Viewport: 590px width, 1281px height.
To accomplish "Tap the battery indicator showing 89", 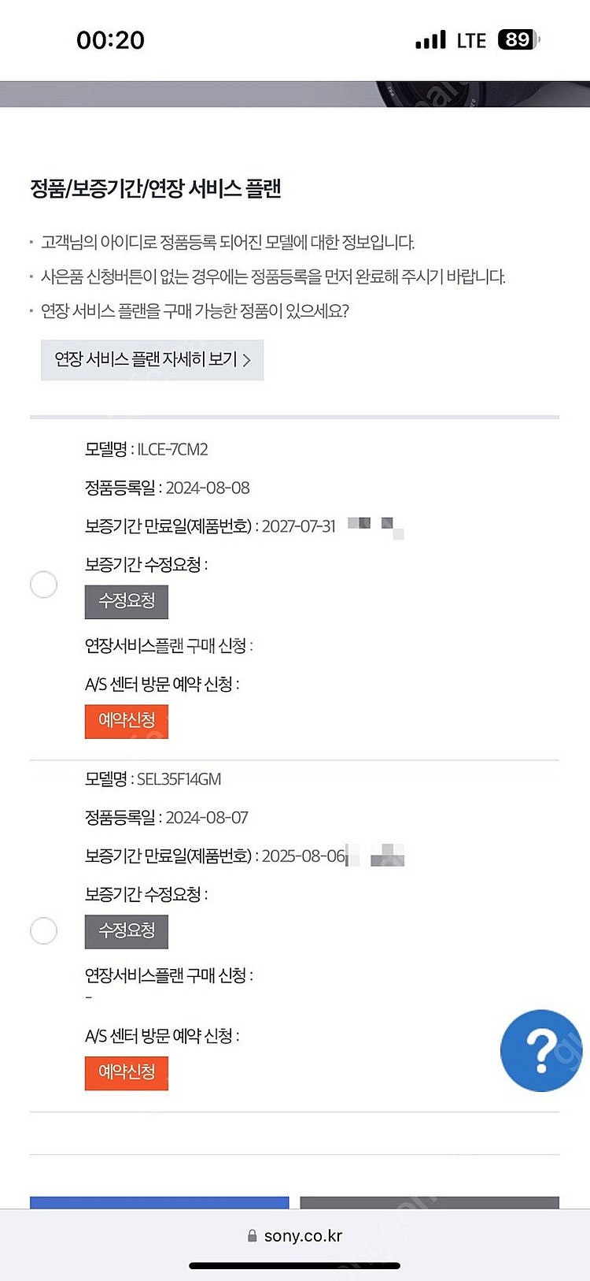I will [x=518, y=39].
